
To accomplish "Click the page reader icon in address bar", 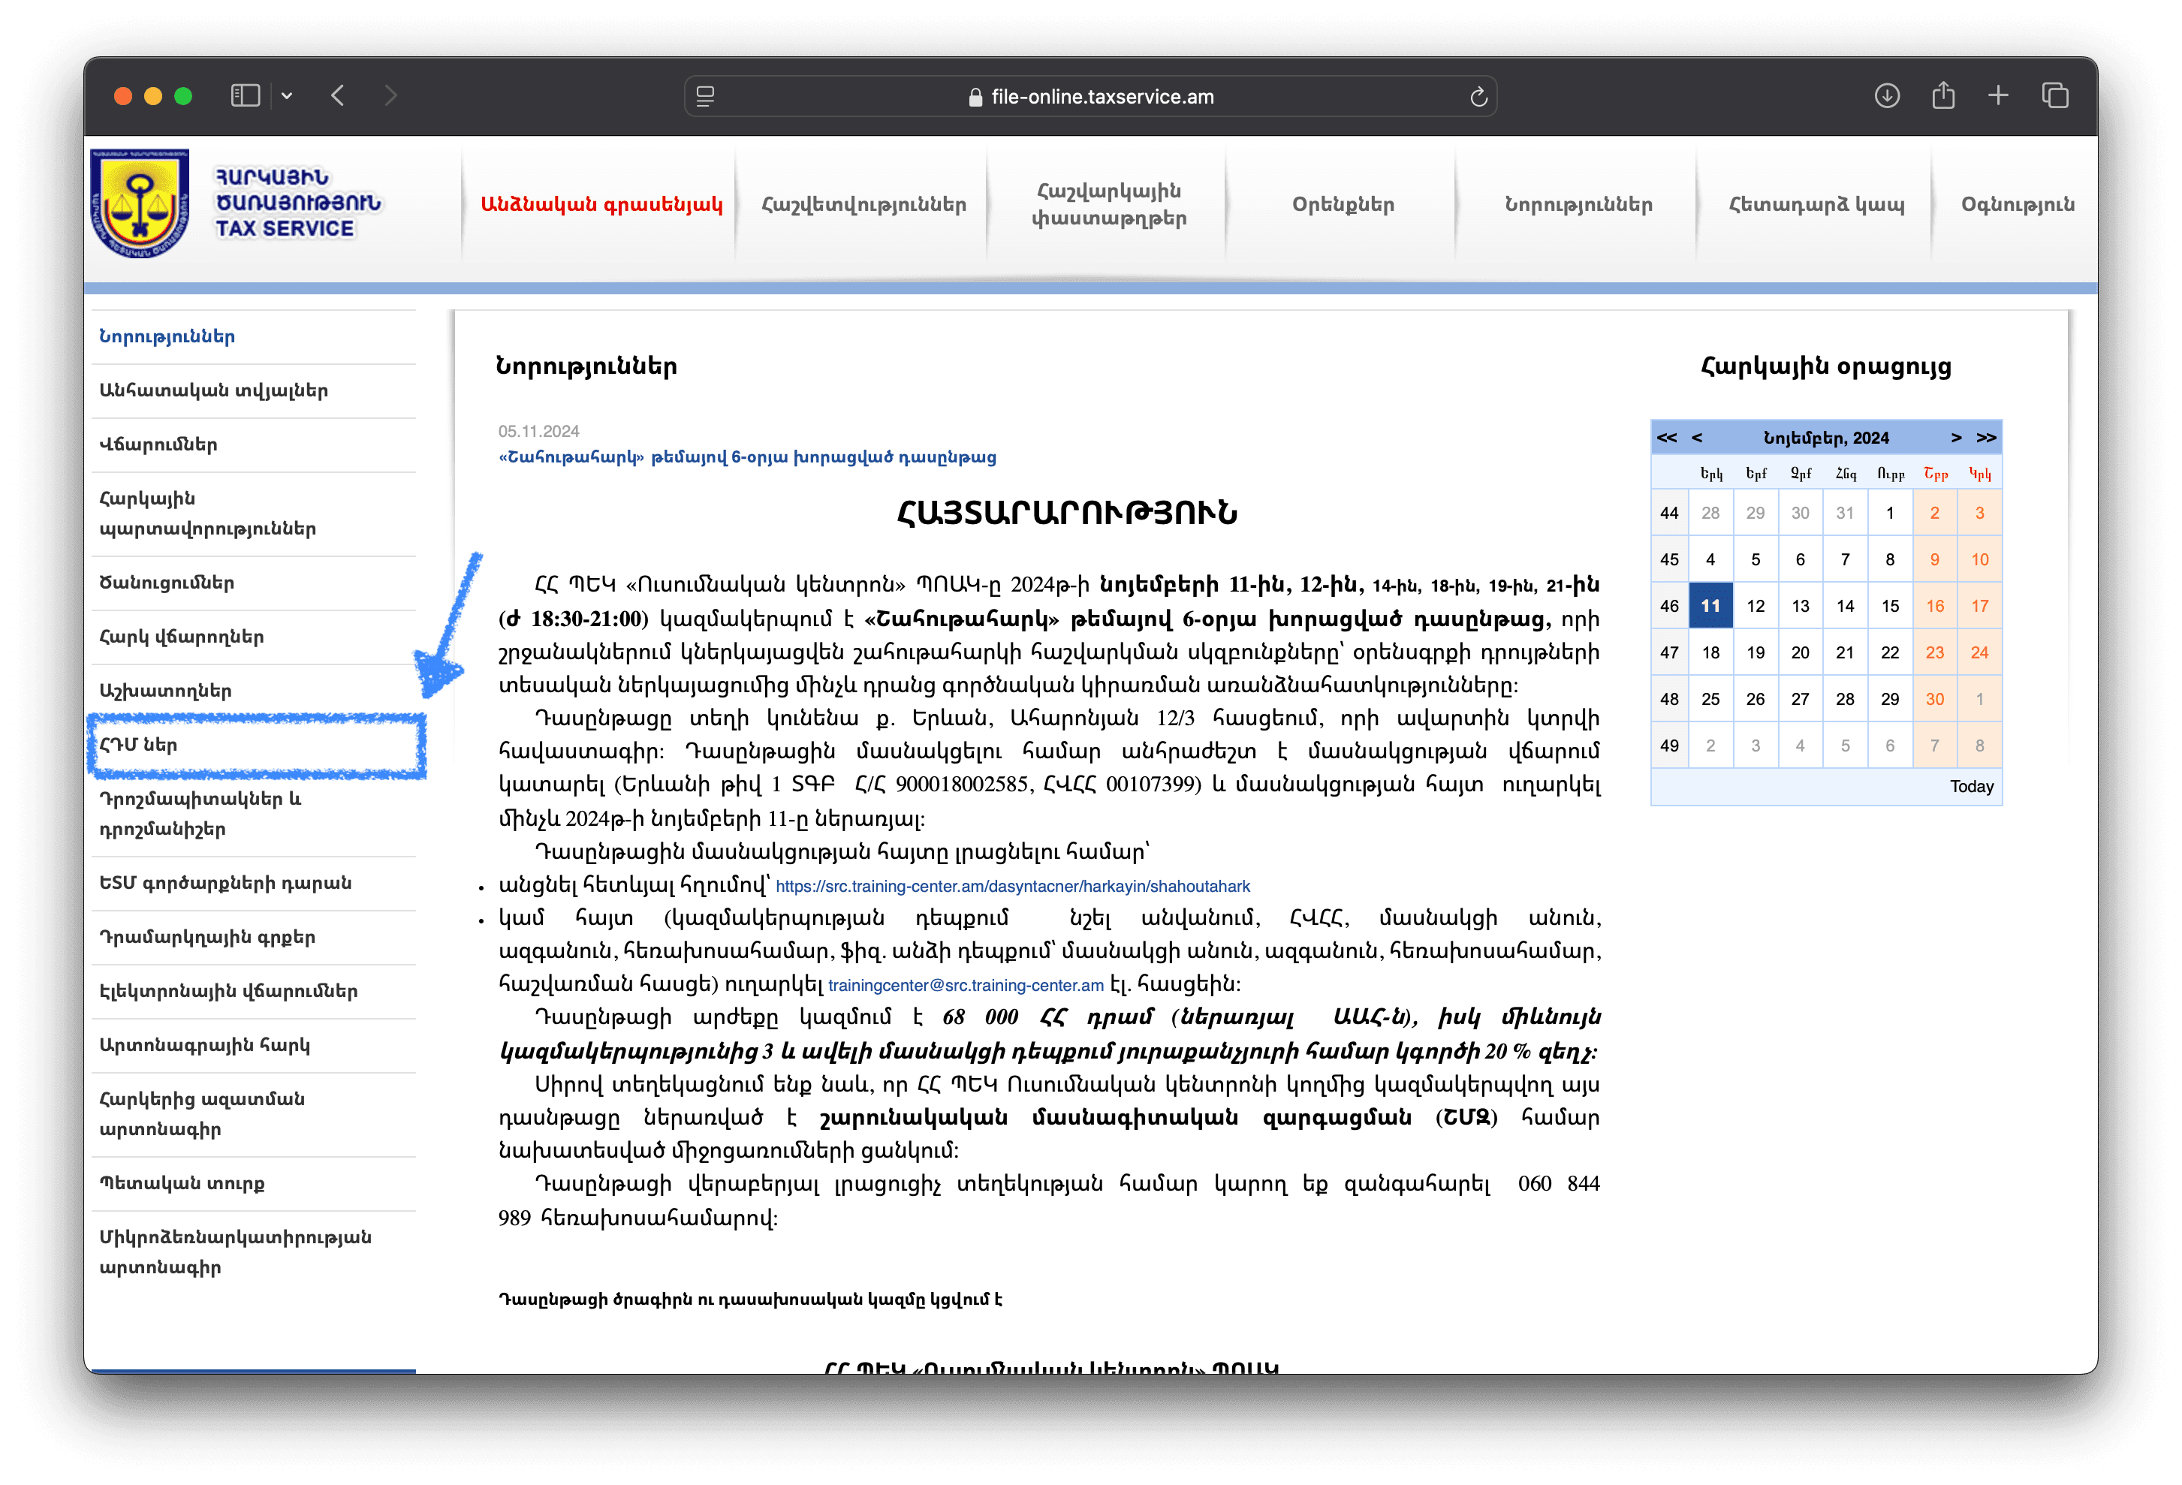I will click(x=705, y=97).
